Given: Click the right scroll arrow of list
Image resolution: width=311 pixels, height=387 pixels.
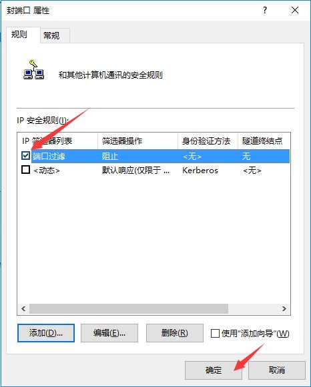Looking at the screenshot, I should coord(284,308).
